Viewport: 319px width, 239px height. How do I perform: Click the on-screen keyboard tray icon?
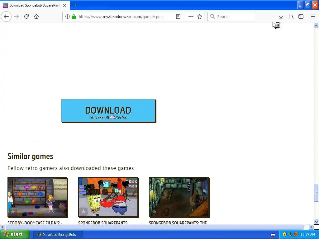pyautogui.click(x=273, y=235)
